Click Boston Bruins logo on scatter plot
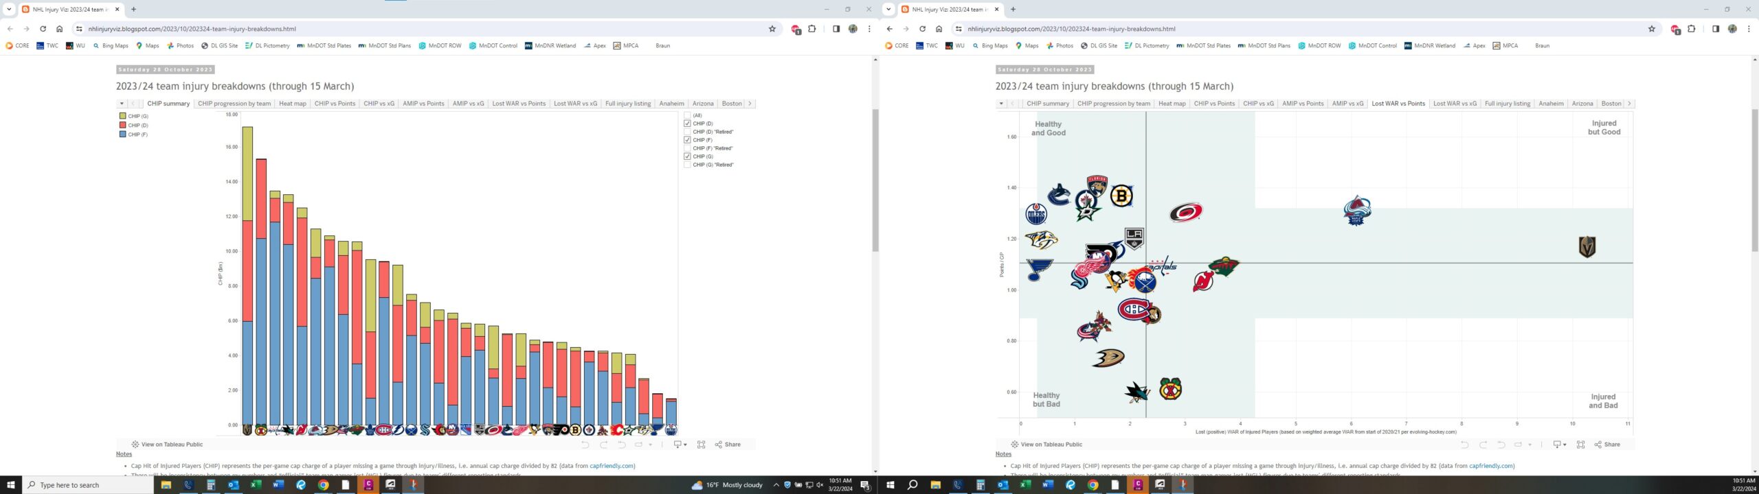The height and width of the screenshot is (494, 1759). coord(1121,197)
